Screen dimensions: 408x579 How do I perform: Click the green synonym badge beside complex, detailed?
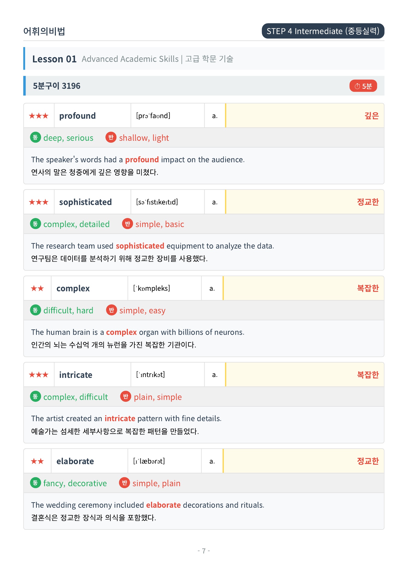point(35,224)
